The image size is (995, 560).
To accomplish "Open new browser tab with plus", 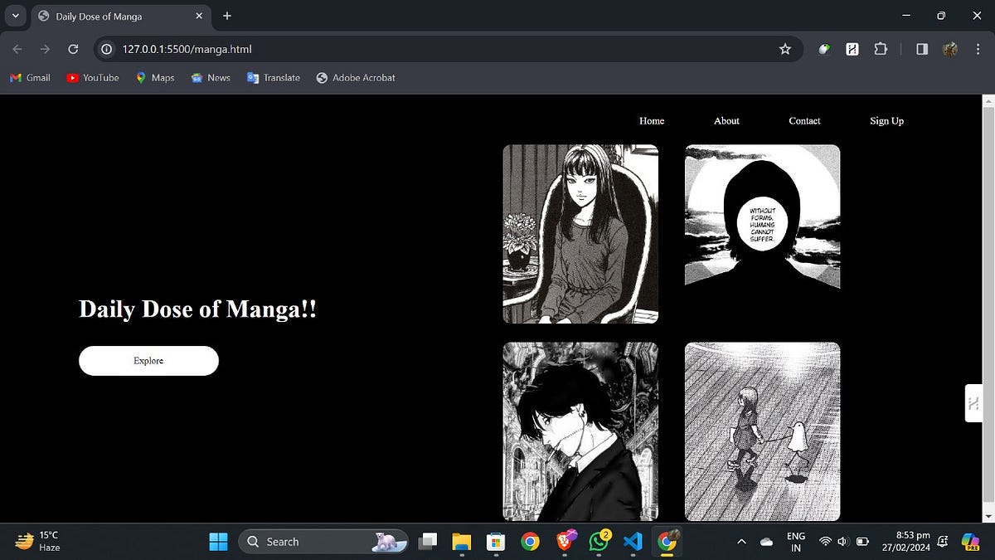I will [227, 16].
